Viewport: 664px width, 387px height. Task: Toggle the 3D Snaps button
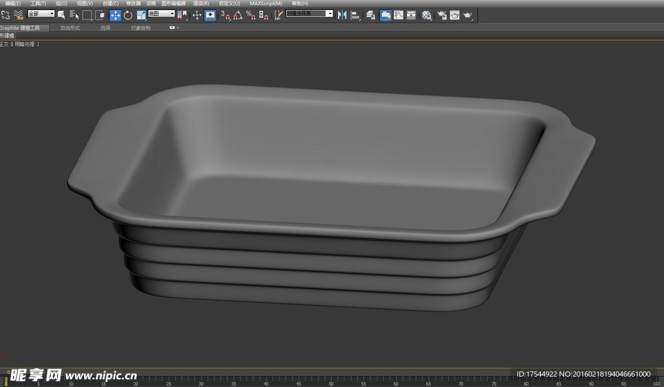pos(224,15)
